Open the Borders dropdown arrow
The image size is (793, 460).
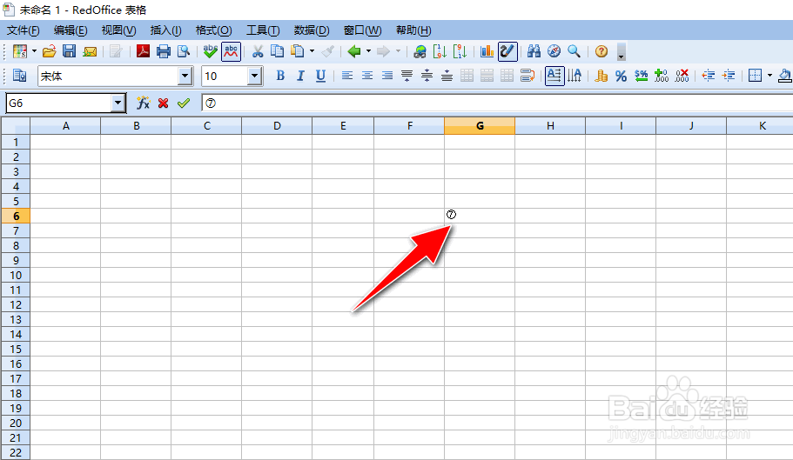tap(769, 76)
